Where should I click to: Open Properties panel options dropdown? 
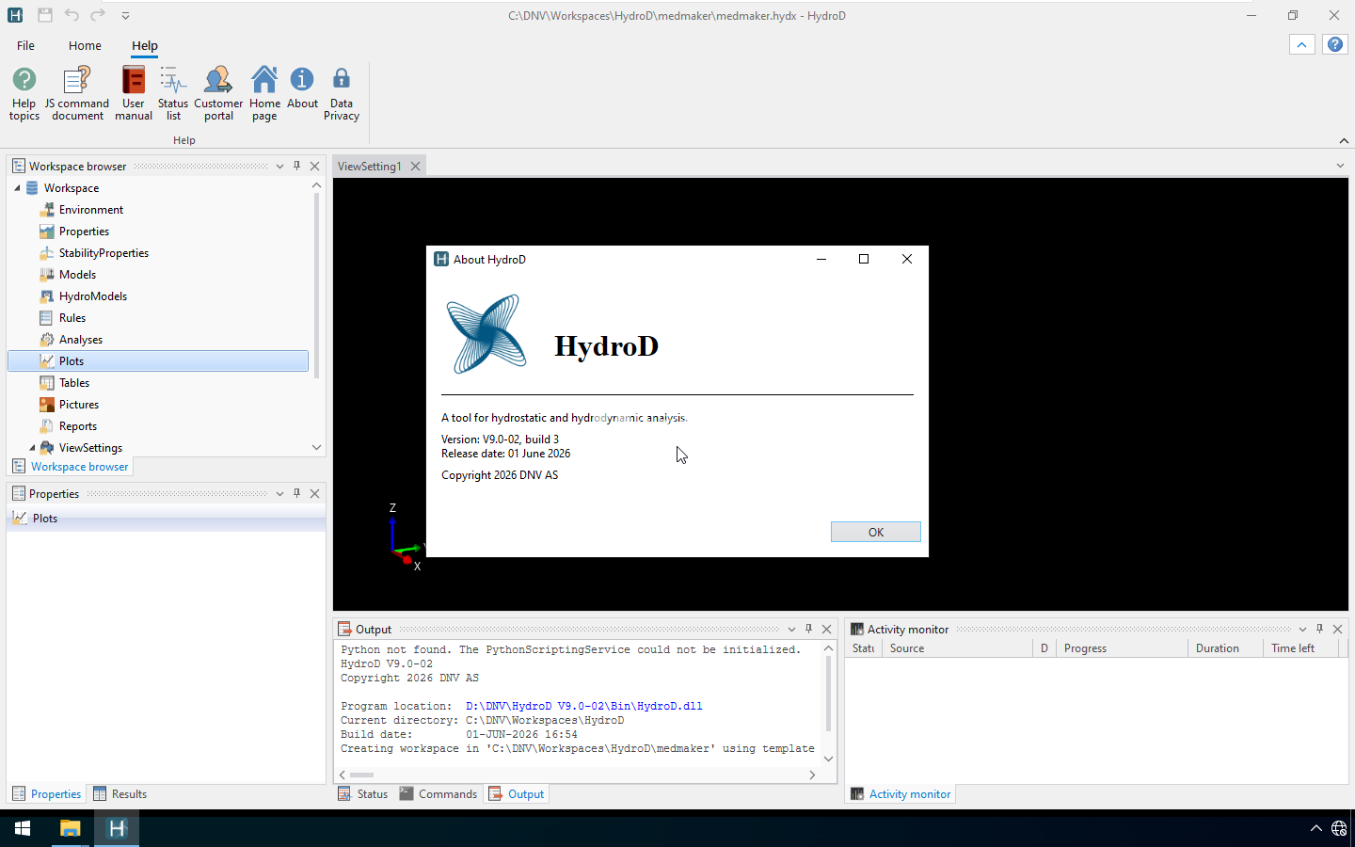279,494
